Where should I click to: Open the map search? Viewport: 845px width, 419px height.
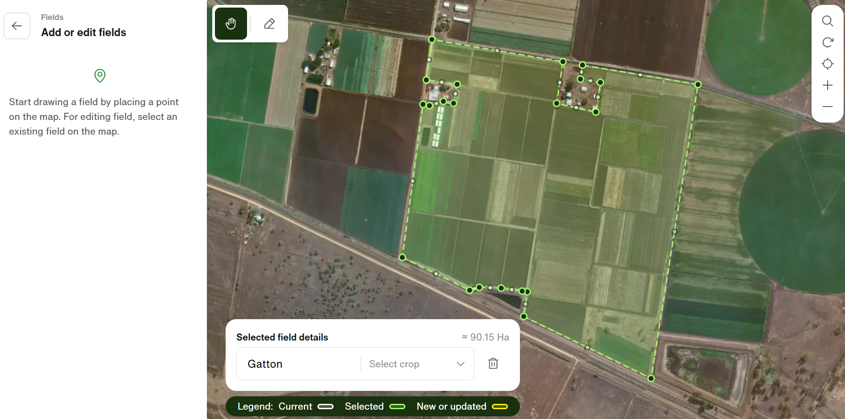(827, 21)
